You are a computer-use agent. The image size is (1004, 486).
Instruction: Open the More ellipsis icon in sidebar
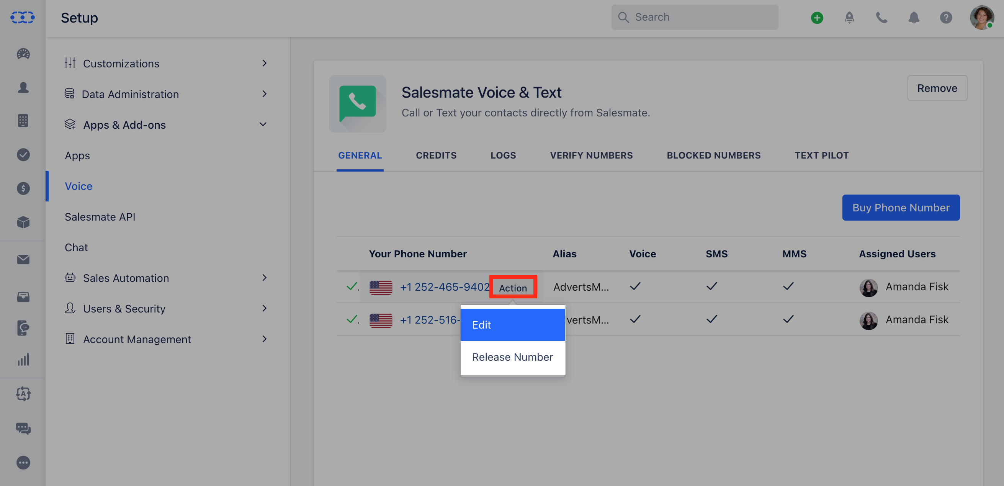pos(23,463)
